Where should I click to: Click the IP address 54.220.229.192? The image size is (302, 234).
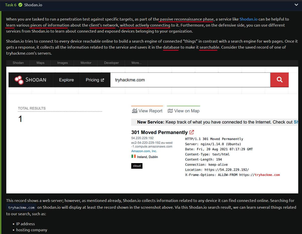[x=142, y=138]
